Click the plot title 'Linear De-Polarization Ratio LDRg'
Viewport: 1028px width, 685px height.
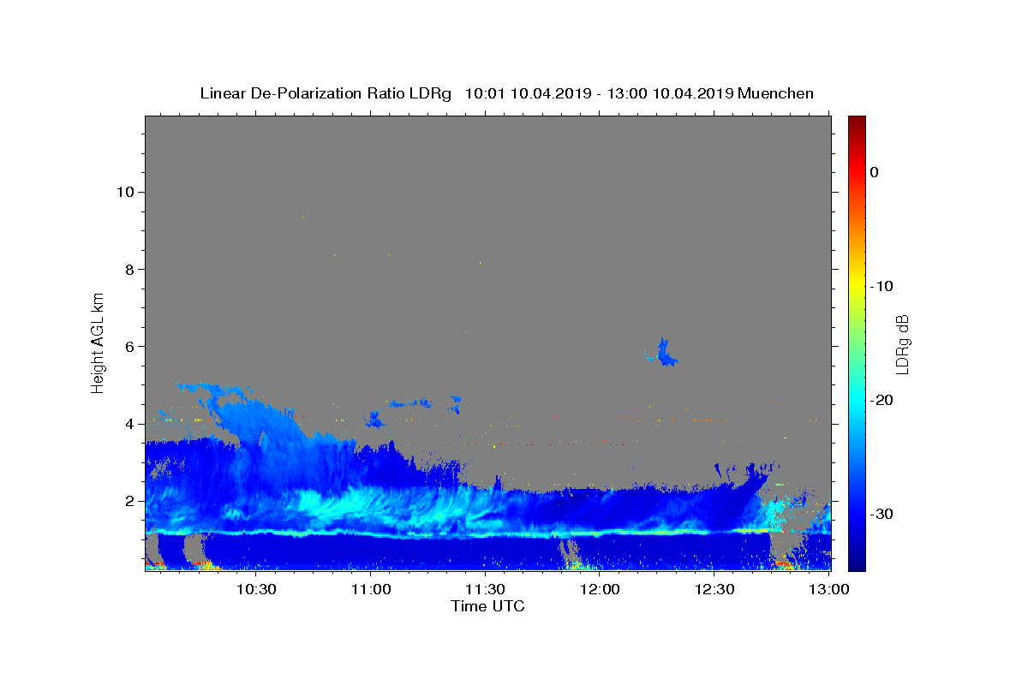pyautogui.click(x=326, y=93)
